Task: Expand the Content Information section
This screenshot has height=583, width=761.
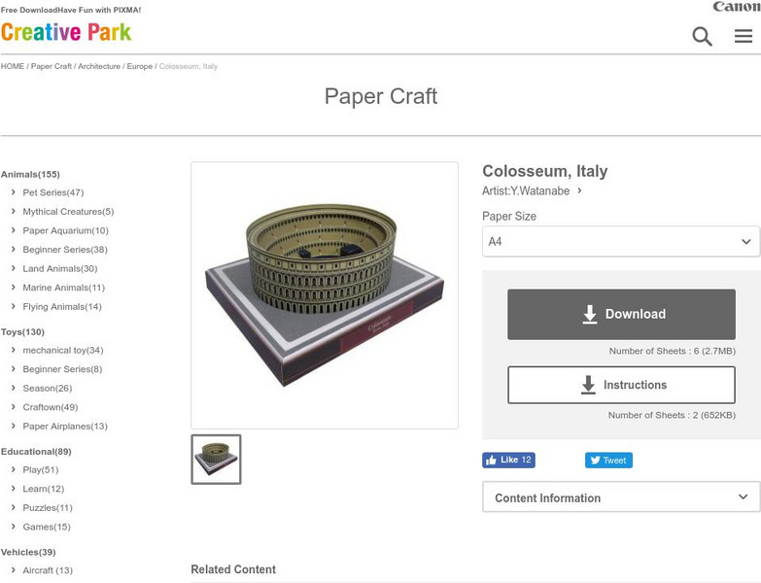Action: click(x=621, y=497)
